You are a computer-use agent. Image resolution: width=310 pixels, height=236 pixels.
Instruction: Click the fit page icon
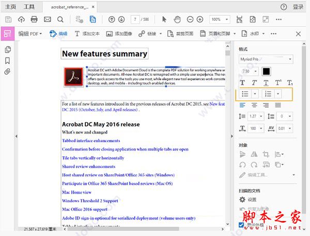(x=253, y=19)
